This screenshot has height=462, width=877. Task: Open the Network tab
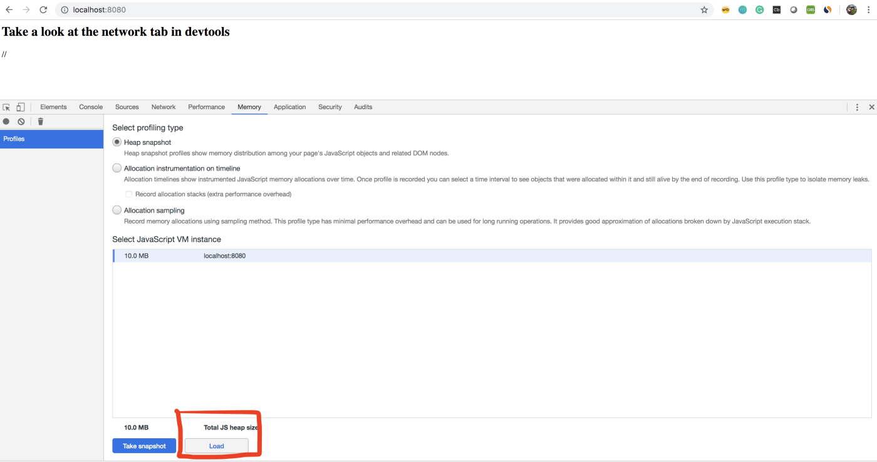point(163,107)
